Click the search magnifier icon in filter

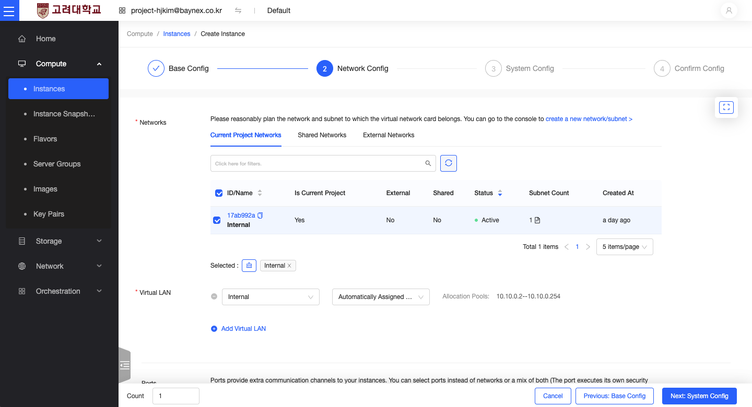[428, 163]
